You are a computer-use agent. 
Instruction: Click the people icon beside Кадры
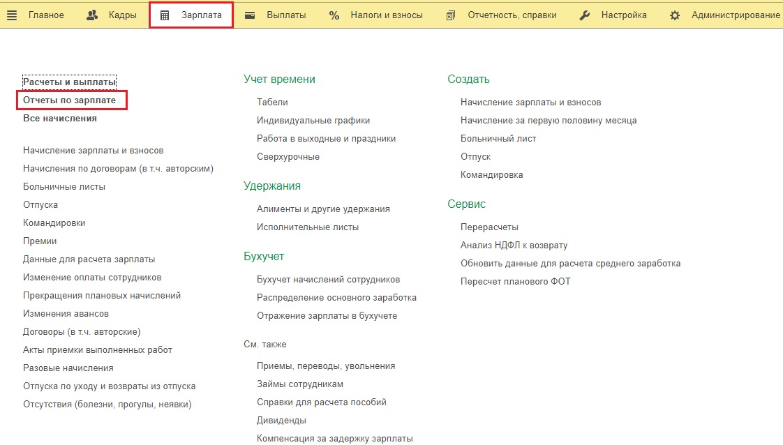click(x=92, y=15)
